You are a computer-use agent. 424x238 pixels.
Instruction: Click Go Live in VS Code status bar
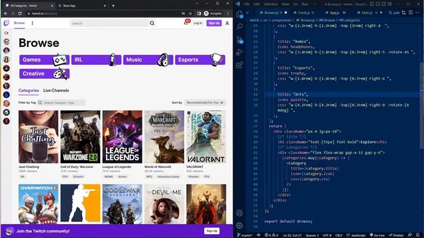click(377, 235)
